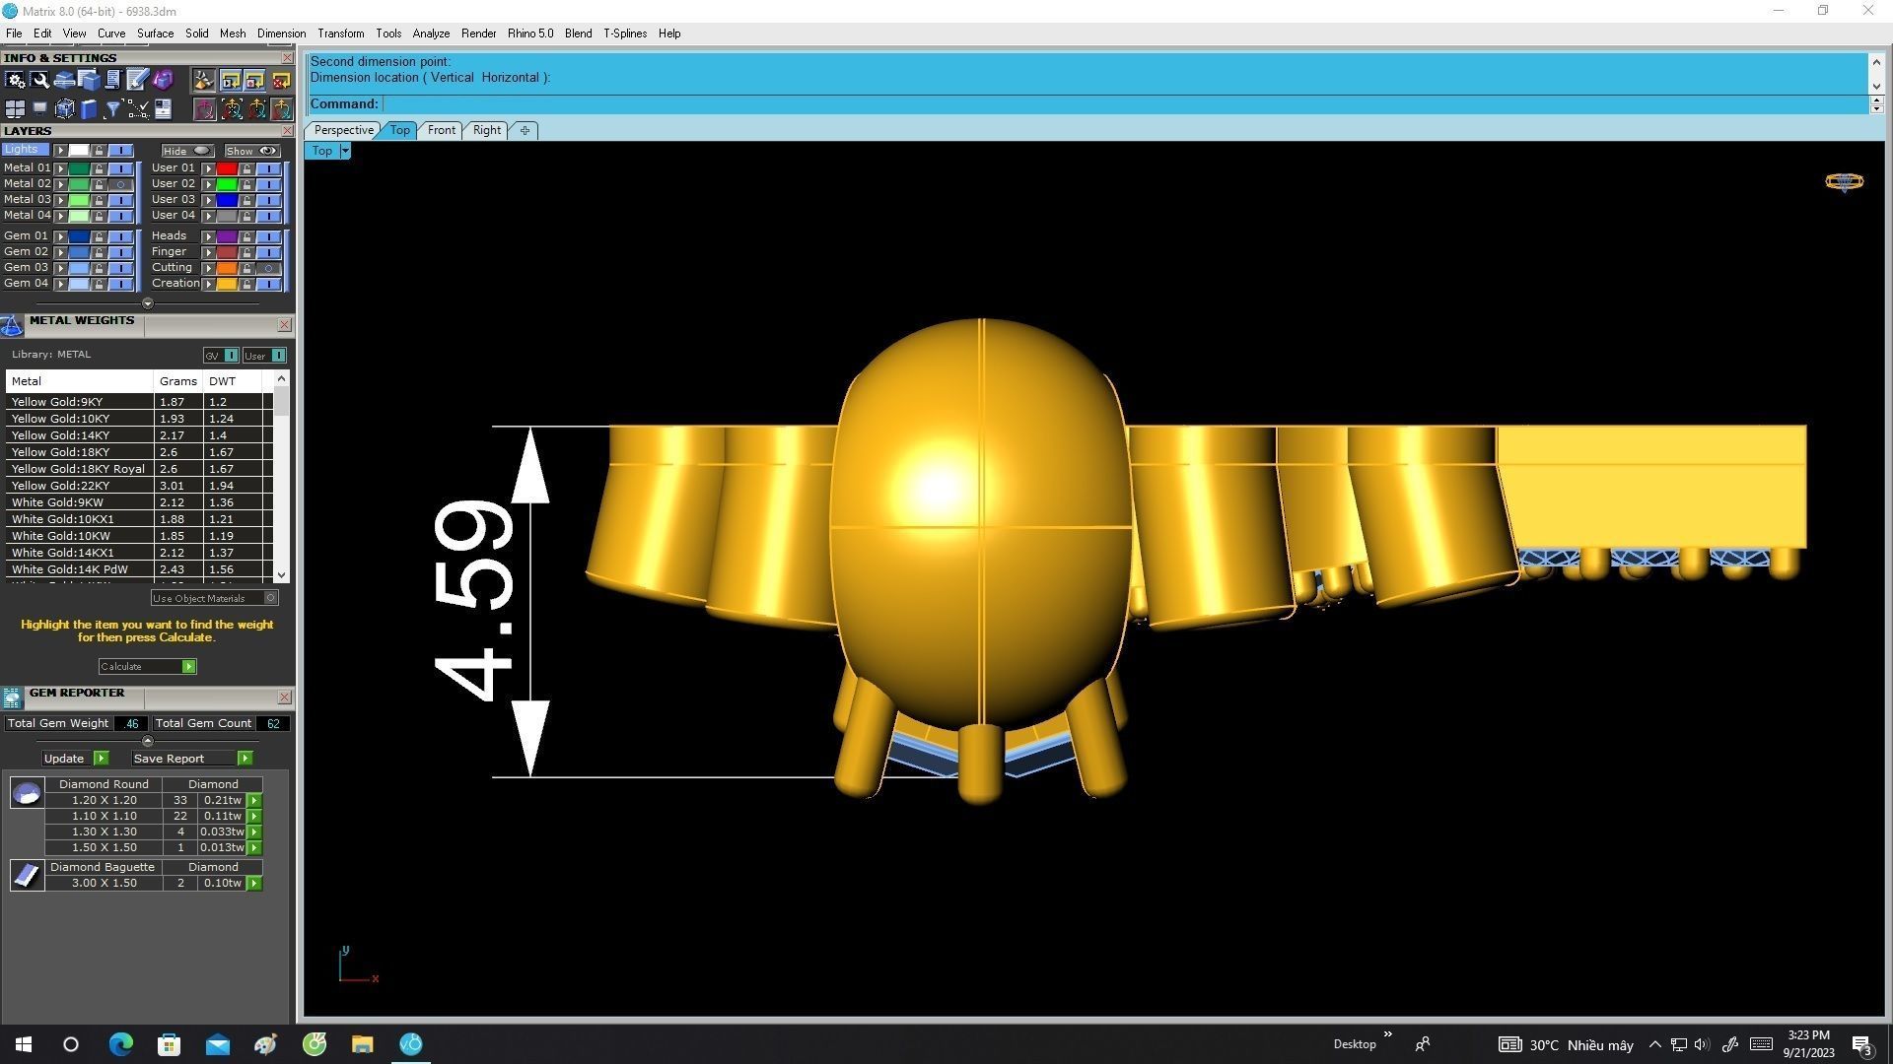Expand the Use Object Materials dropdown
Viewport: 1893px width, 1064px height.
pos(271,598)
